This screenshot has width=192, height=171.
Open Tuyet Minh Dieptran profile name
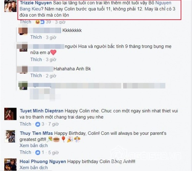tap(42, 111)
